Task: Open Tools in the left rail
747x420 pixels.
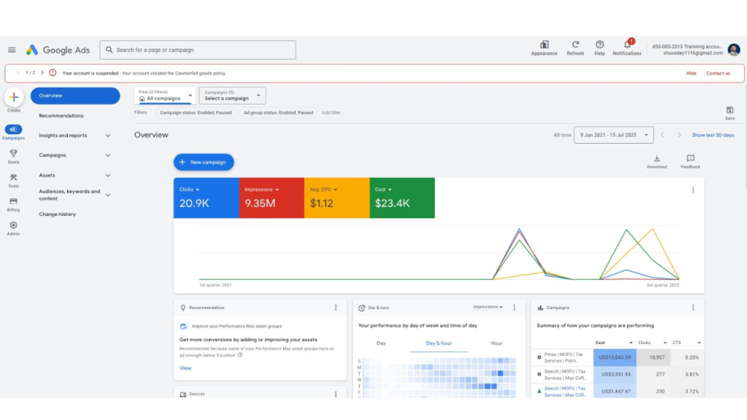Action: (13, 181)
